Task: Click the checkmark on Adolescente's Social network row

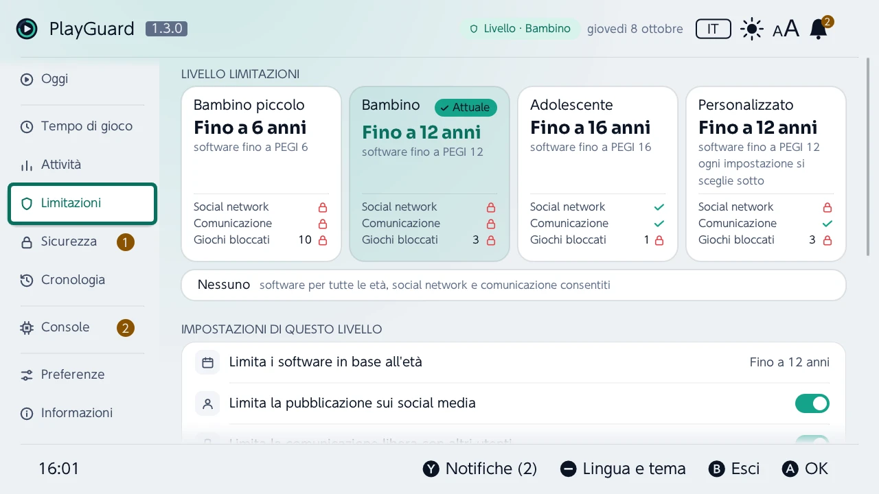Action: tap(659, 207)
